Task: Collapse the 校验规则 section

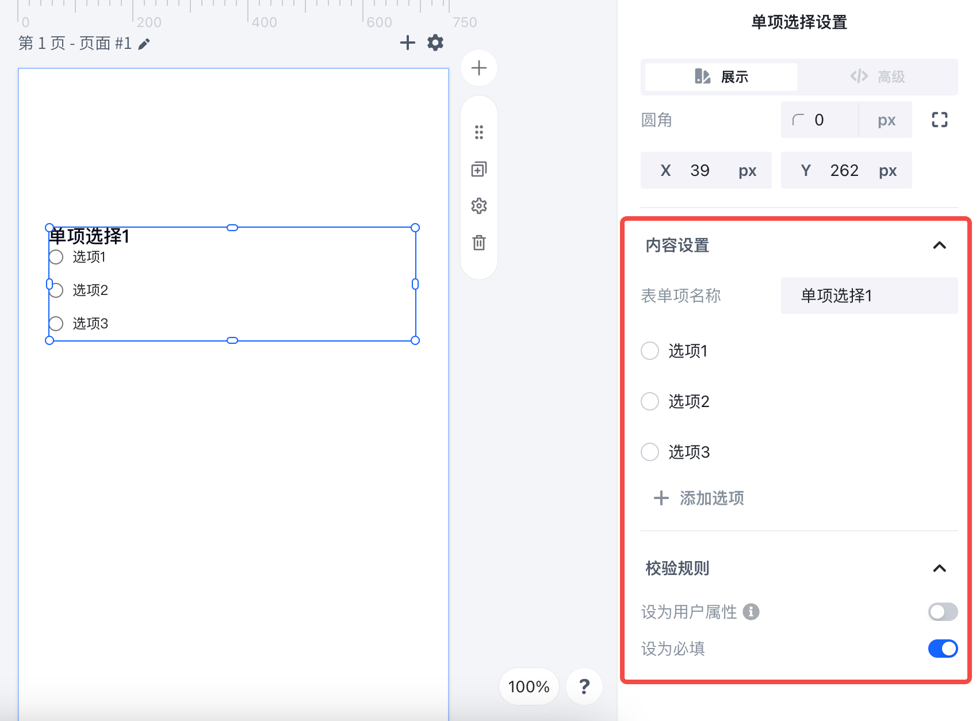Action: tap(940, 569)
